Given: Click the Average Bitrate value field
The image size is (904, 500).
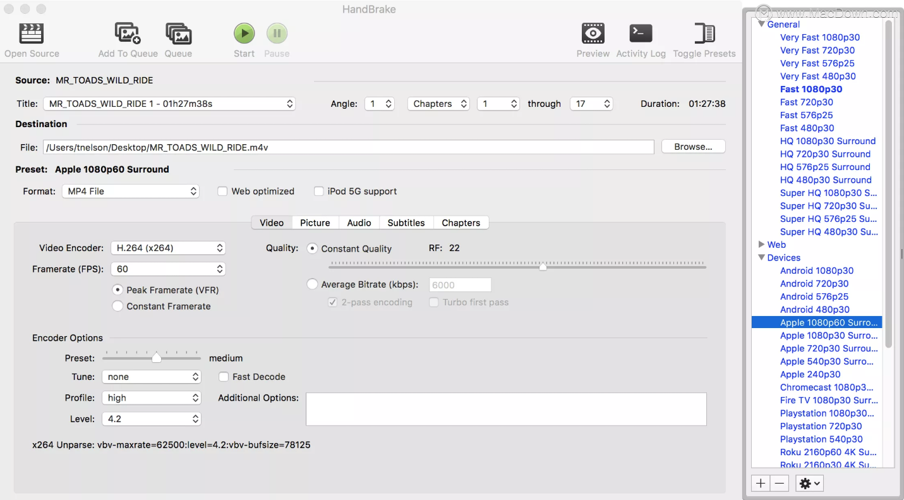Looking at the screenshot, I should point(461,285).
